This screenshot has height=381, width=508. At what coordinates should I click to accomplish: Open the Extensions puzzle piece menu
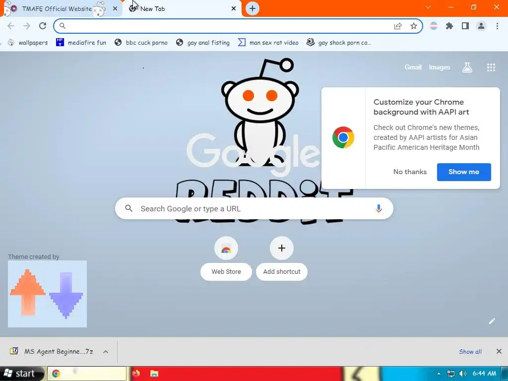point(449,26)
